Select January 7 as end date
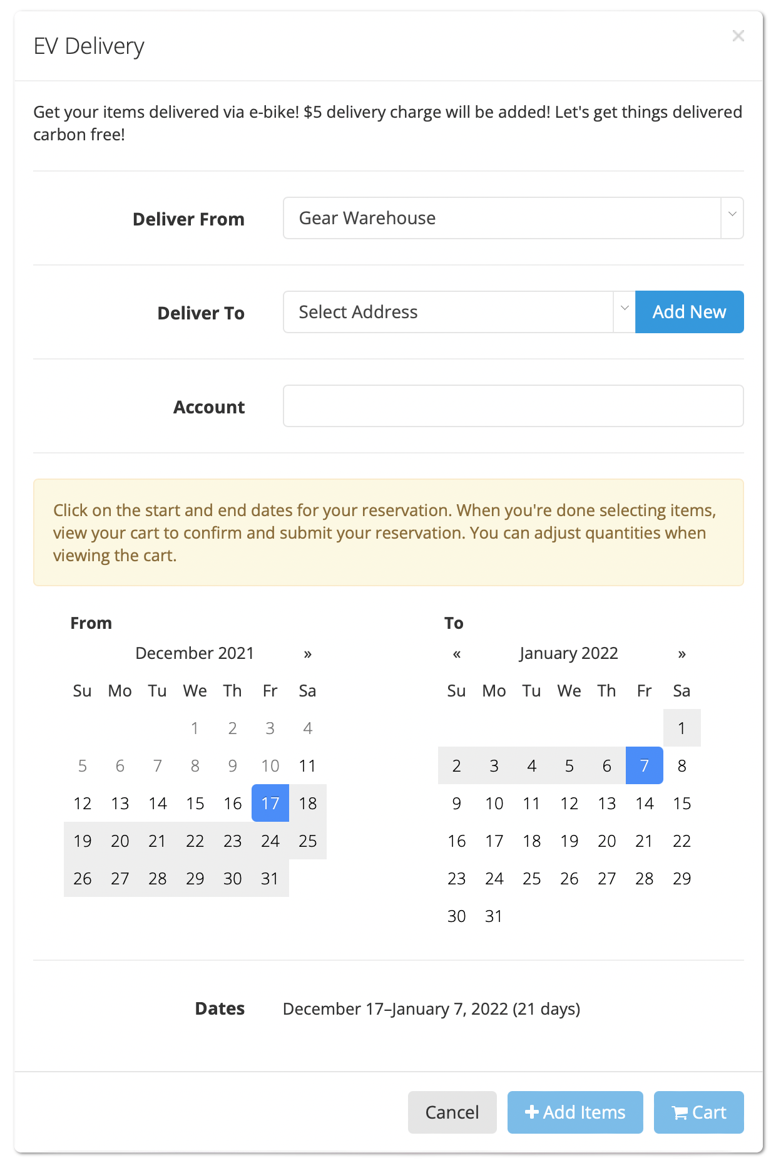776x1165 pixels. coord(645,765)
